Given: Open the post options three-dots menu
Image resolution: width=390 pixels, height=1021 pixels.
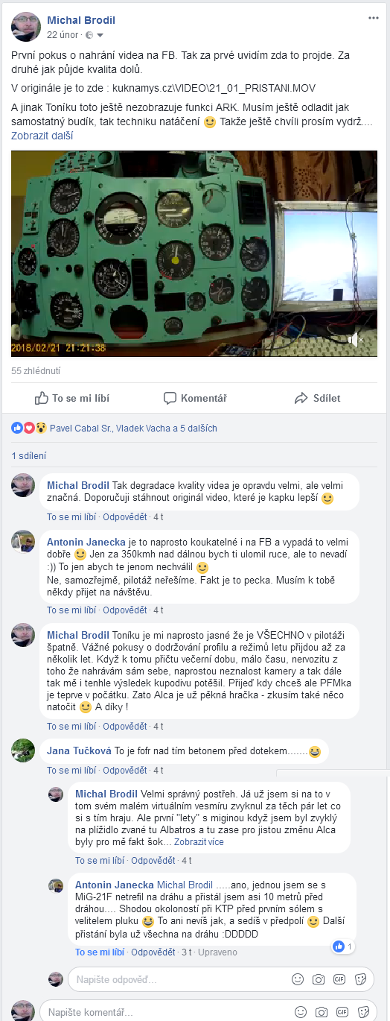Looking at the screenshot, I should 373,17.
